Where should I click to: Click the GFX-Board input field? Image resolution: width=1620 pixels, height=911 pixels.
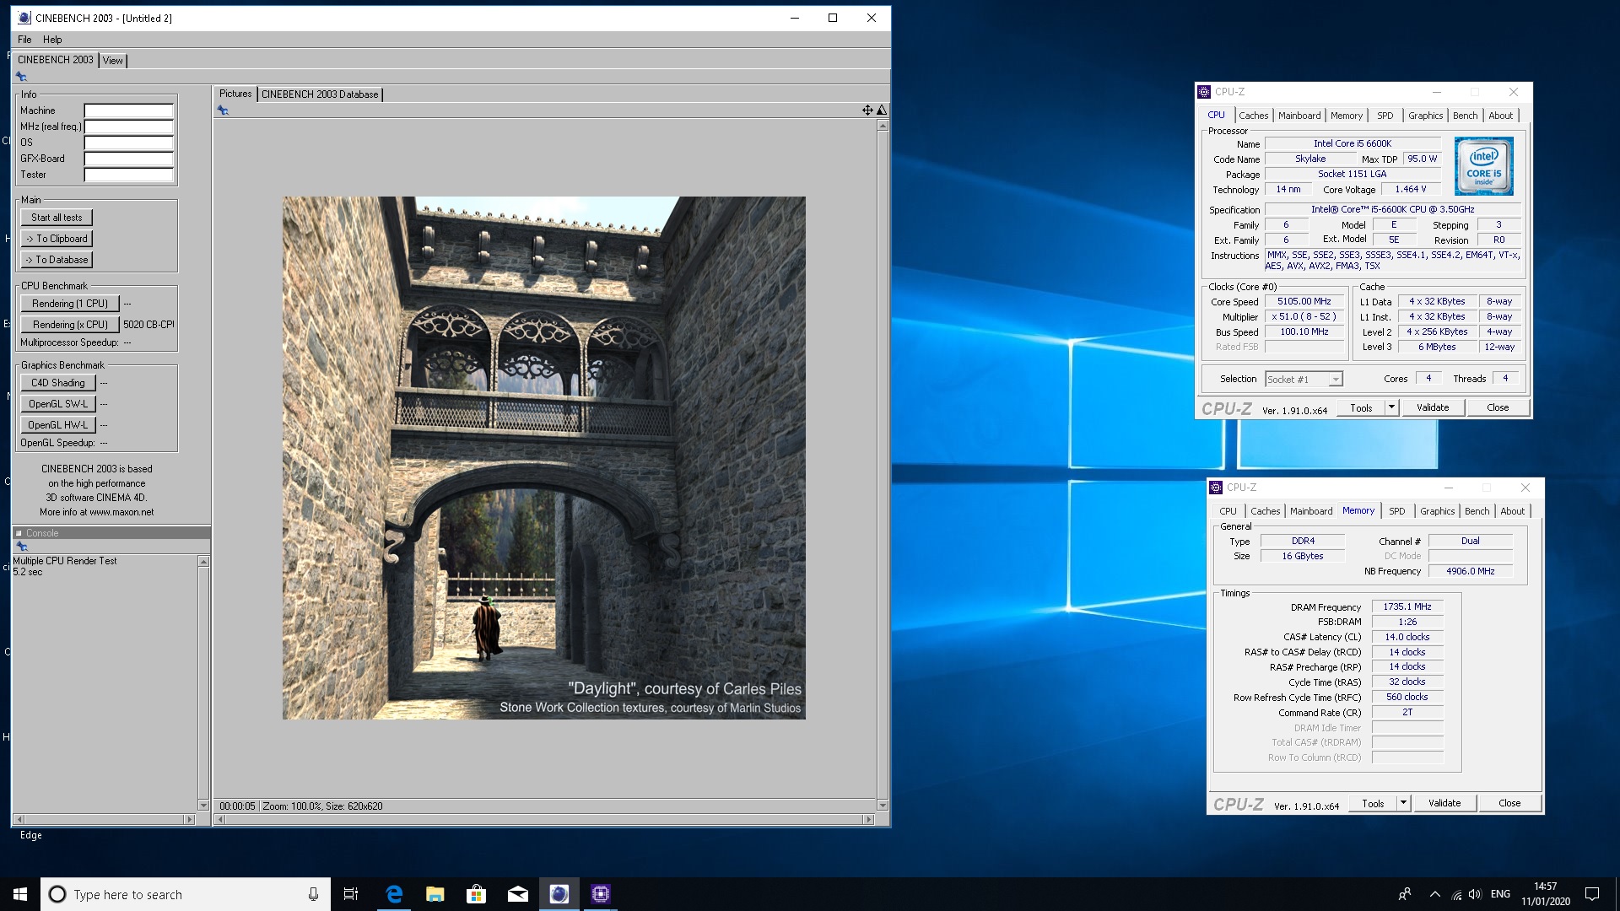coord(128,159)
